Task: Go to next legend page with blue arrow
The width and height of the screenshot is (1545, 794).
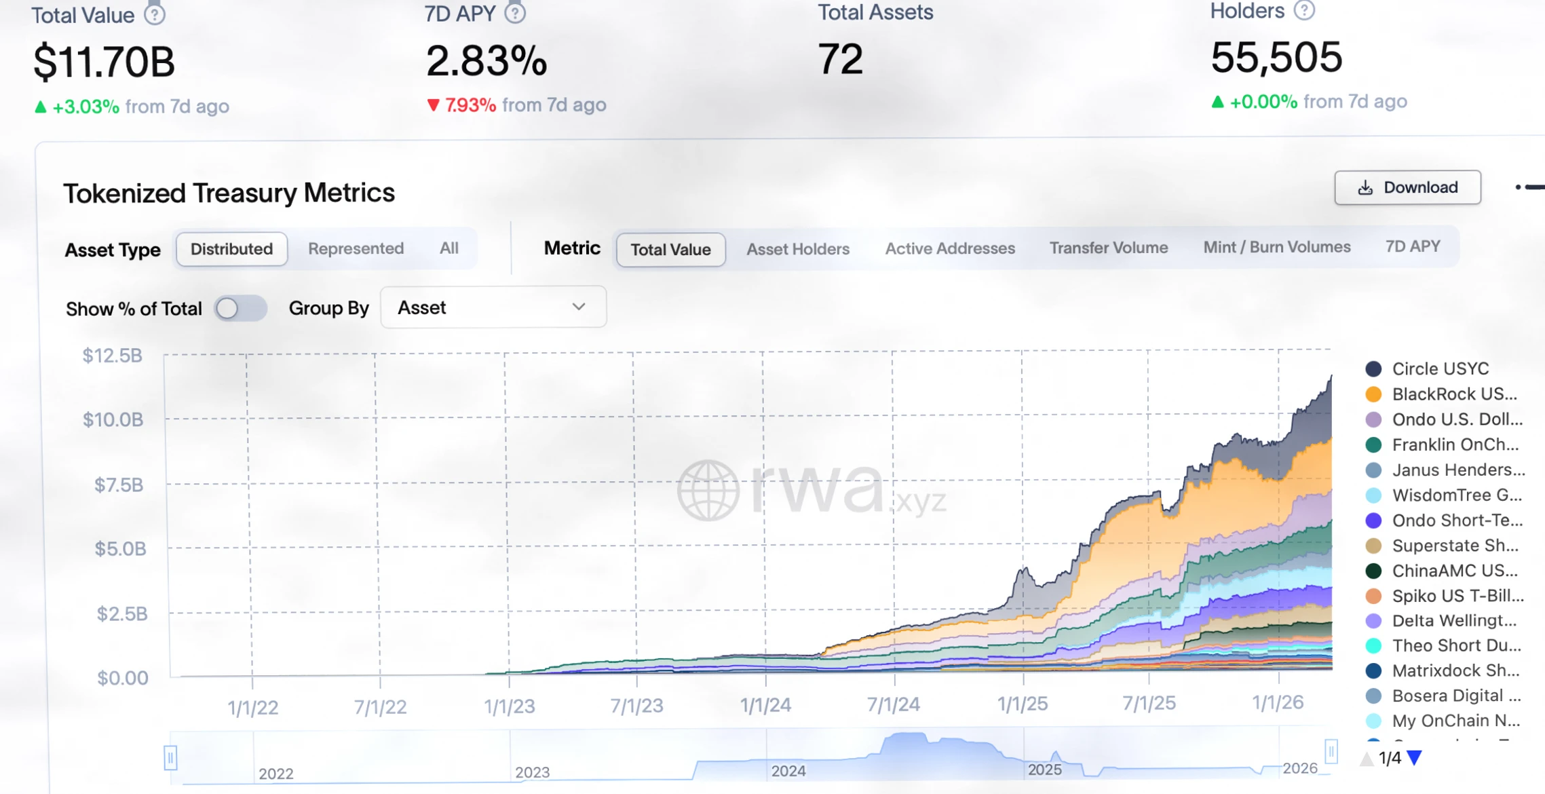Action: point(1415,757)
